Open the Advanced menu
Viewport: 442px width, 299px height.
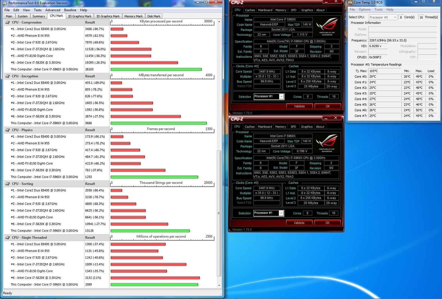click(53, 10)
